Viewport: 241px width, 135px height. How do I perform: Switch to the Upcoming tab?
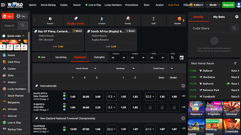[x=61, y=57]
